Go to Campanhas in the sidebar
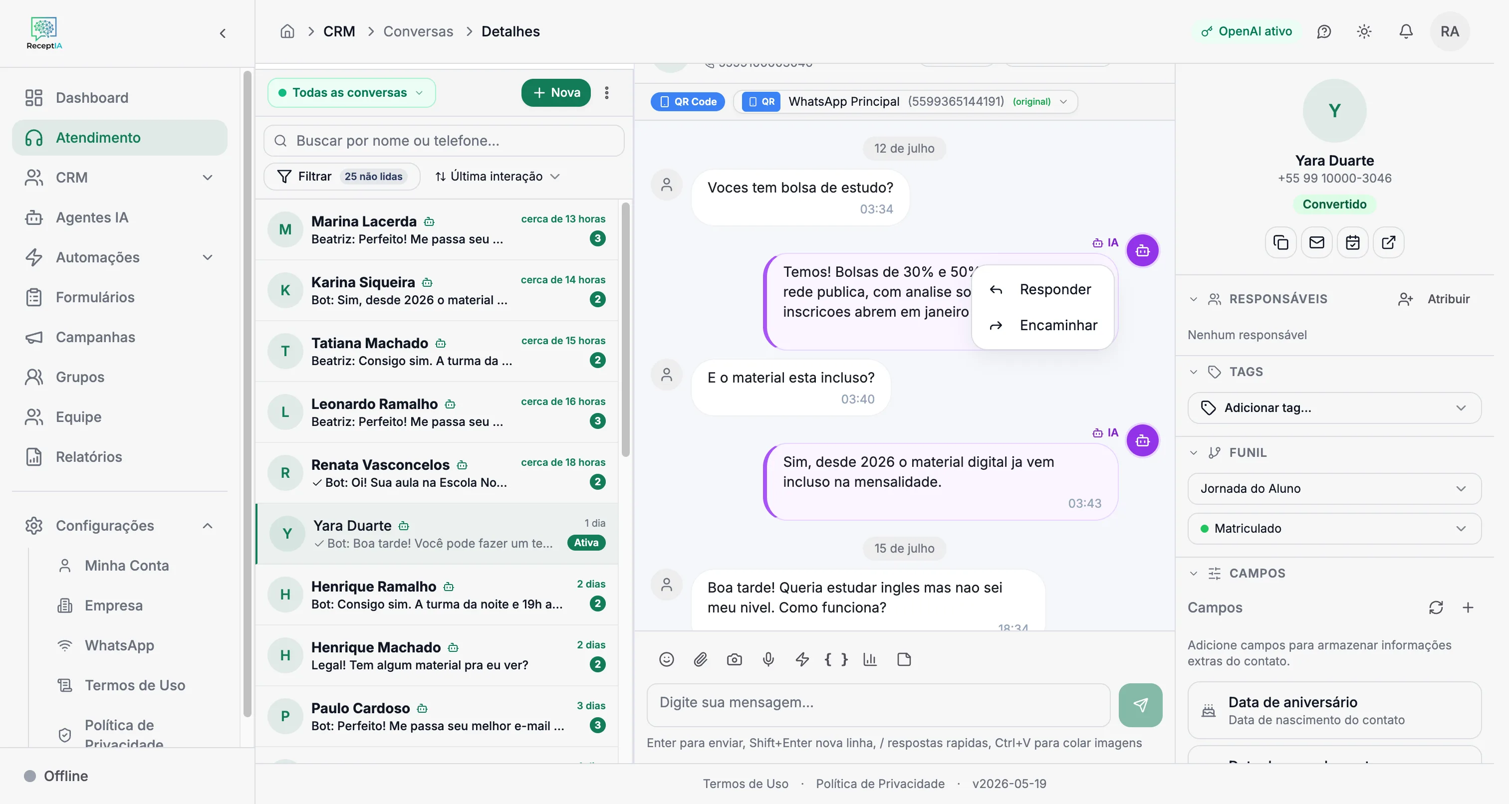Image resolution: width=1509 pixels, height=804 pixels. point(119,337)
